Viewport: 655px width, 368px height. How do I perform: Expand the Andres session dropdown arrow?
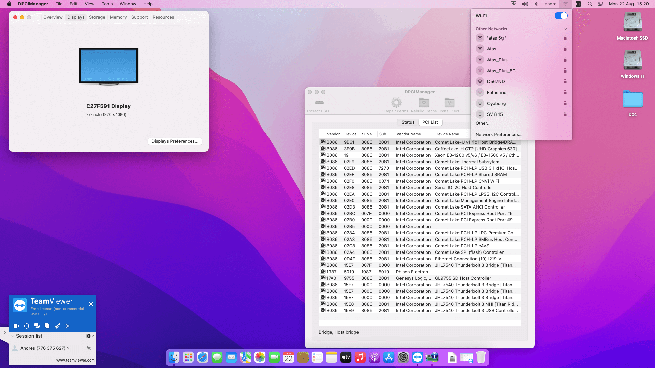coord(68,348)
